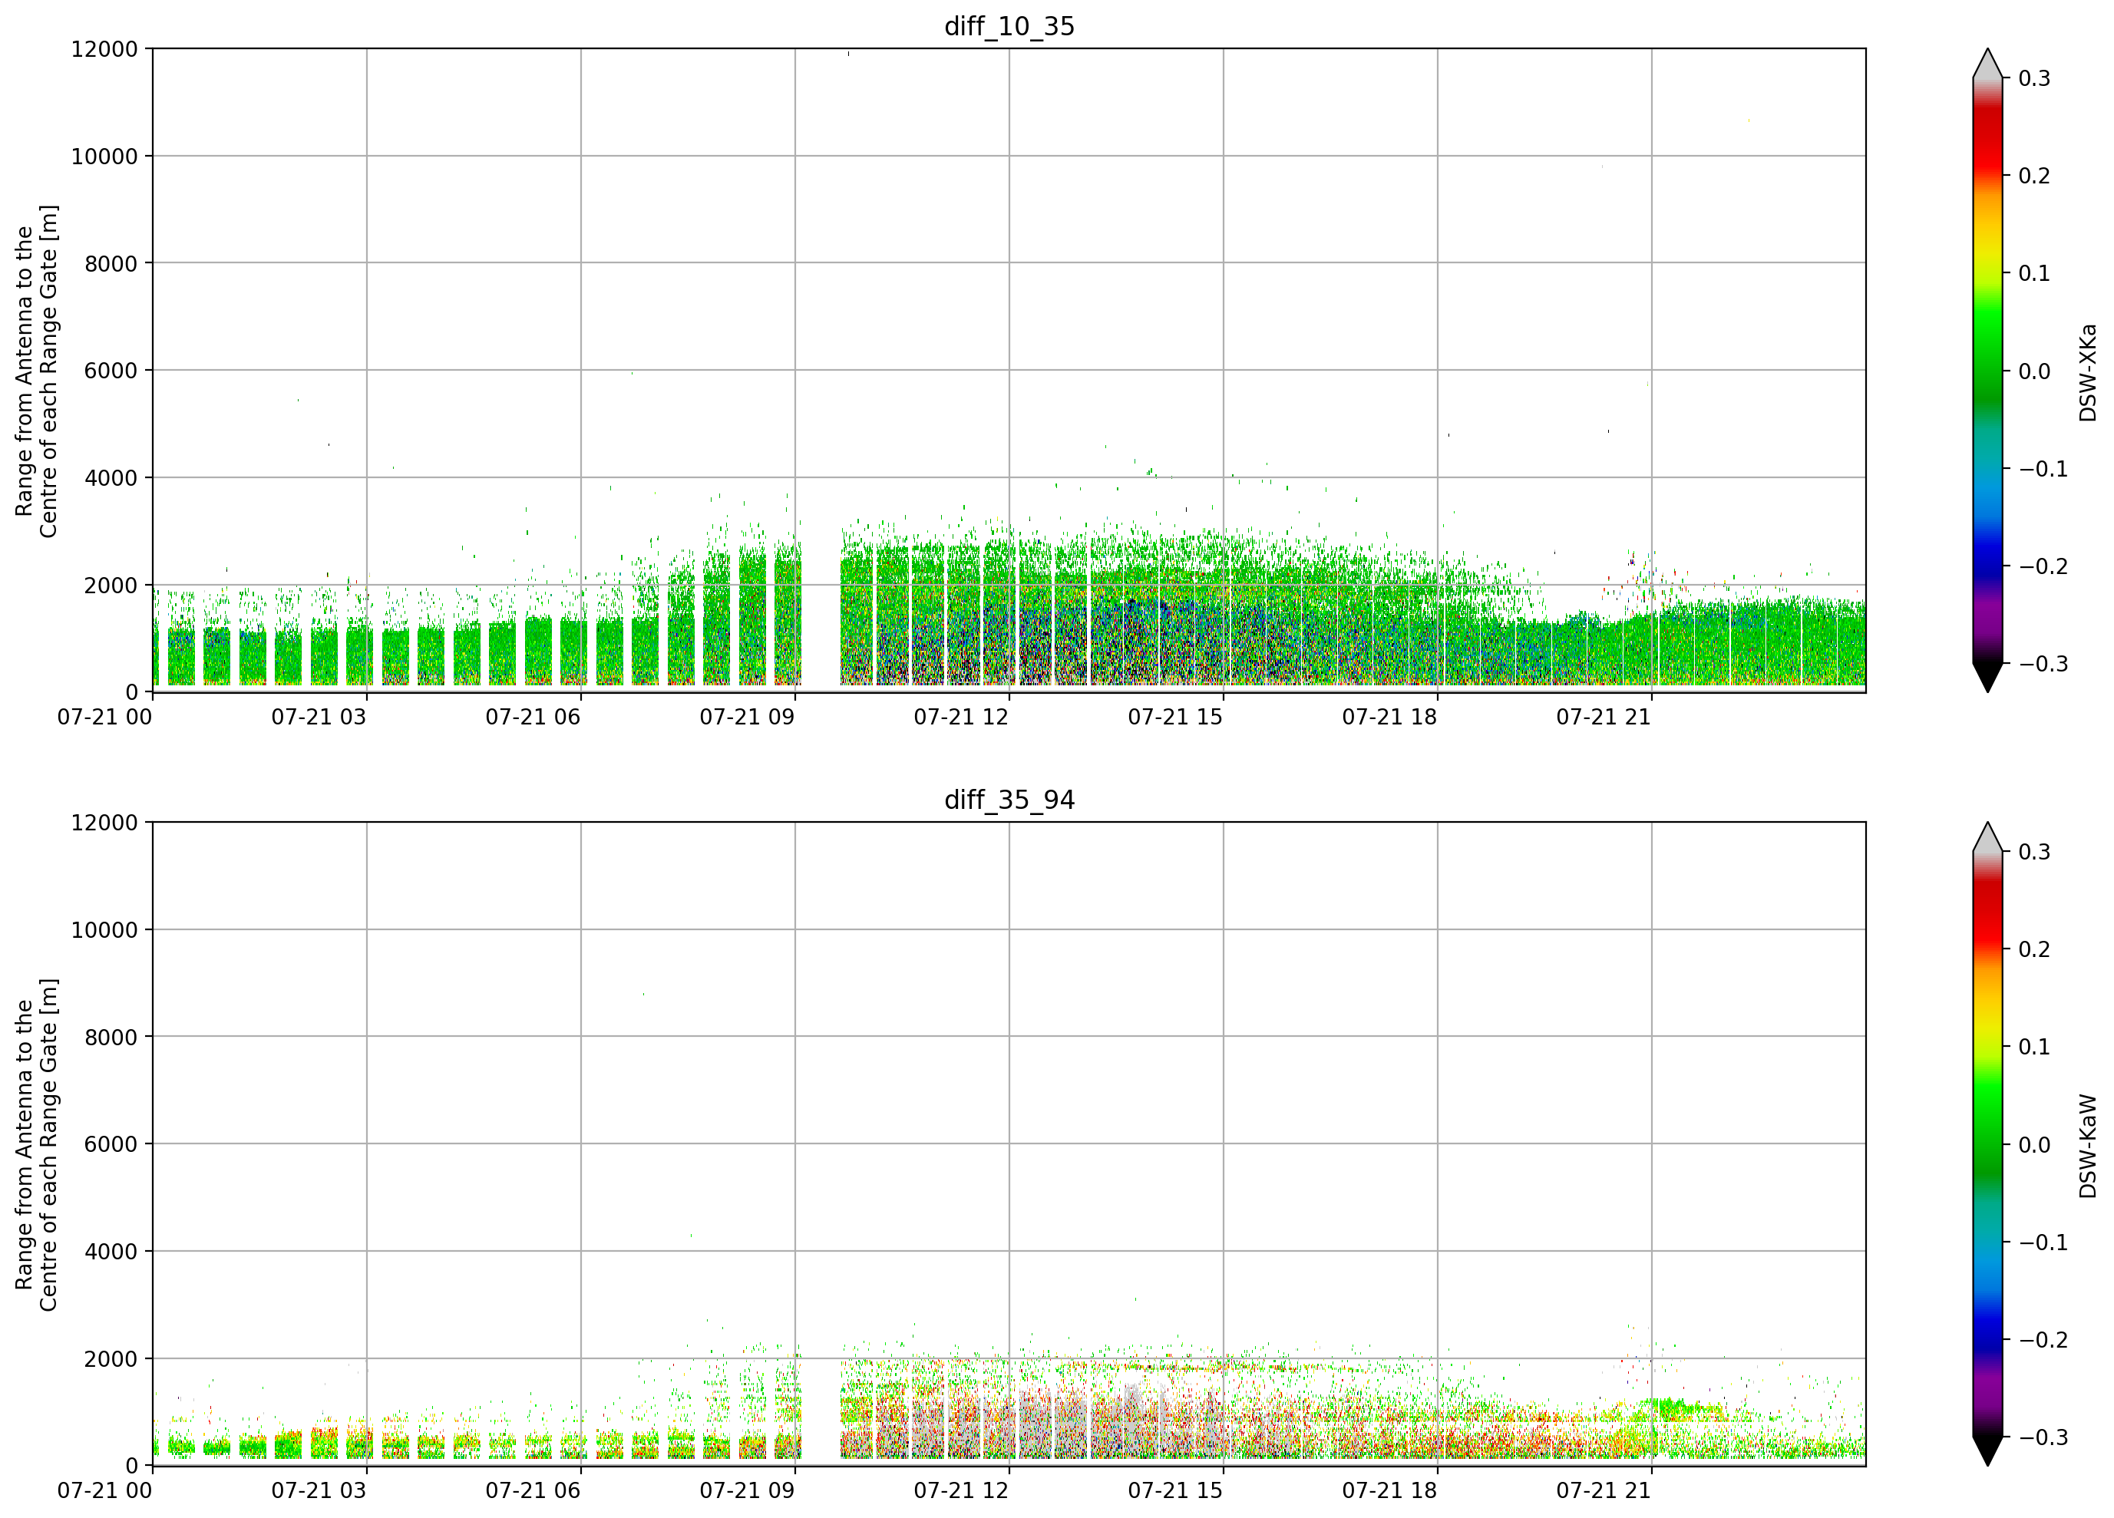Click the '0.0' tick on the DSW-XKa colorbar
The width and height of the screenshot is (2114, 1518).
pyautogui.click(x=2035, y=371)
